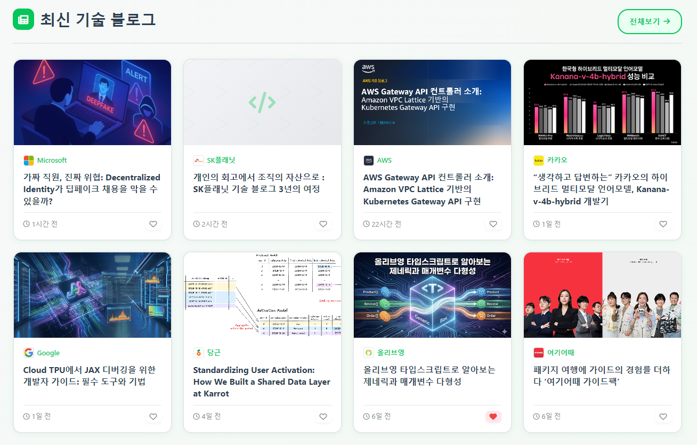
Task: Click the 당근 carrot logo icon
Action: tap(198, 353)
